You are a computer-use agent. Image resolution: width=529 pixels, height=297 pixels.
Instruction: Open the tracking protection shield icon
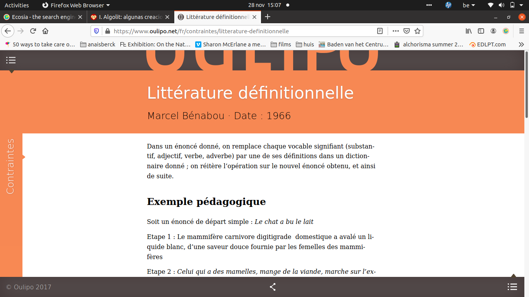(x=96, y=31)
